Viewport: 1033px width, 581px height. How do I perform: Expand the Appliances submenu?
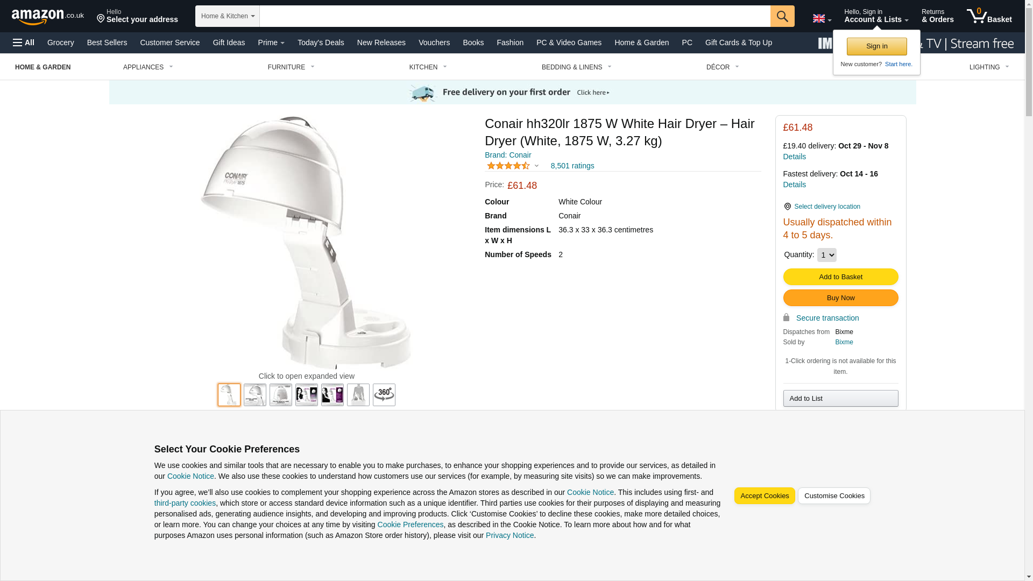click(x=148, y=67)
